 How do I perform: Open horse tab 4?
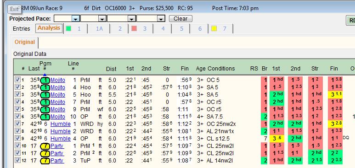click(163, 29)
